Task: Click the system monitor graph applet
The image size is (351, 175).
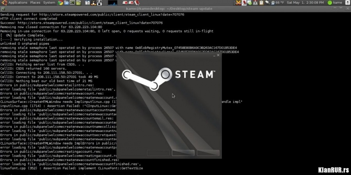Action: tap(113, 3)
